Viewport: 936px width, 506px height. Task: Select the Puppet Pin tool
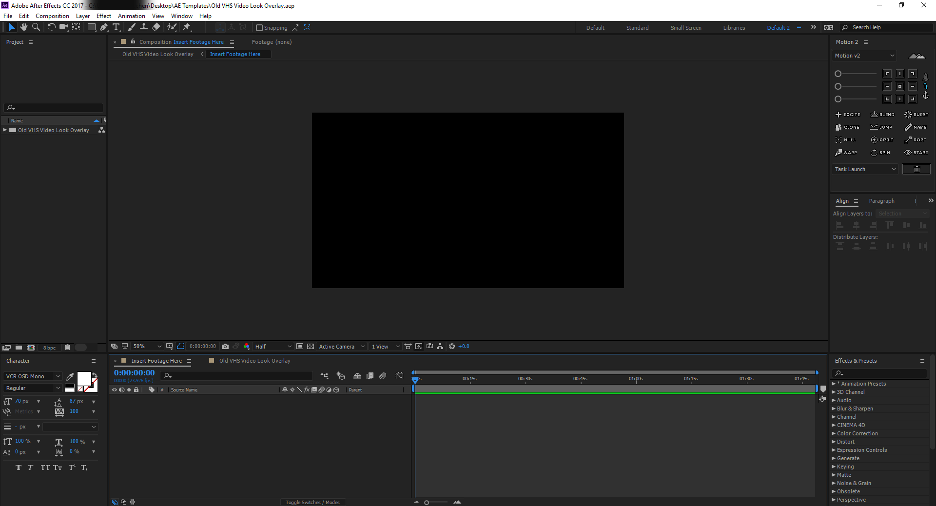[187, 28]
